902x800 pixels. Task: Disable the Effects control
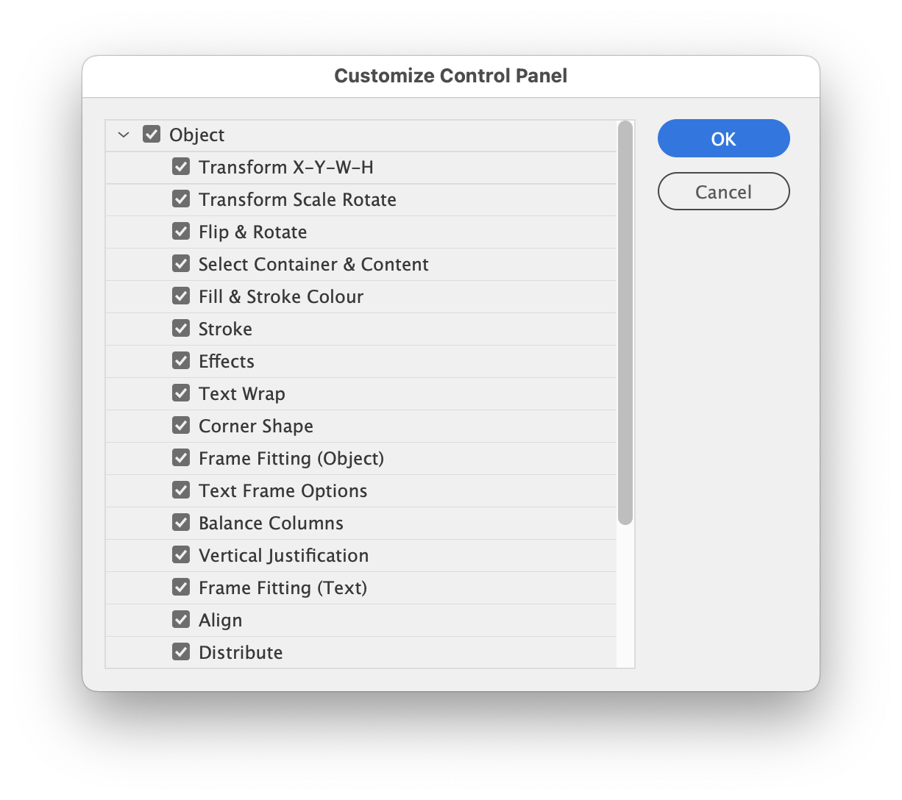[181, 360]
